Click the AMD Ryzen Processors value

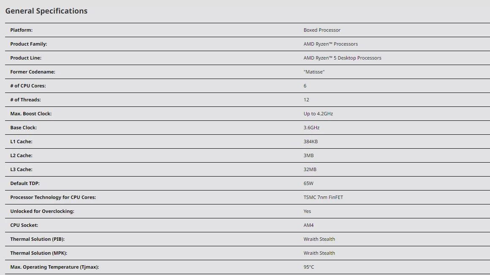click(x=330, y=44)
